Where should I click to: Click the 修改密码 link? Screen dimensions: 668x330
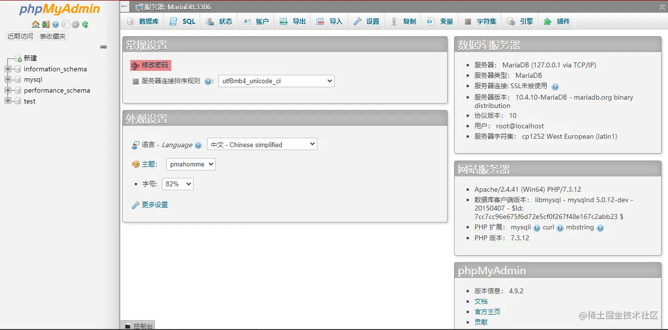pos(155,65)
